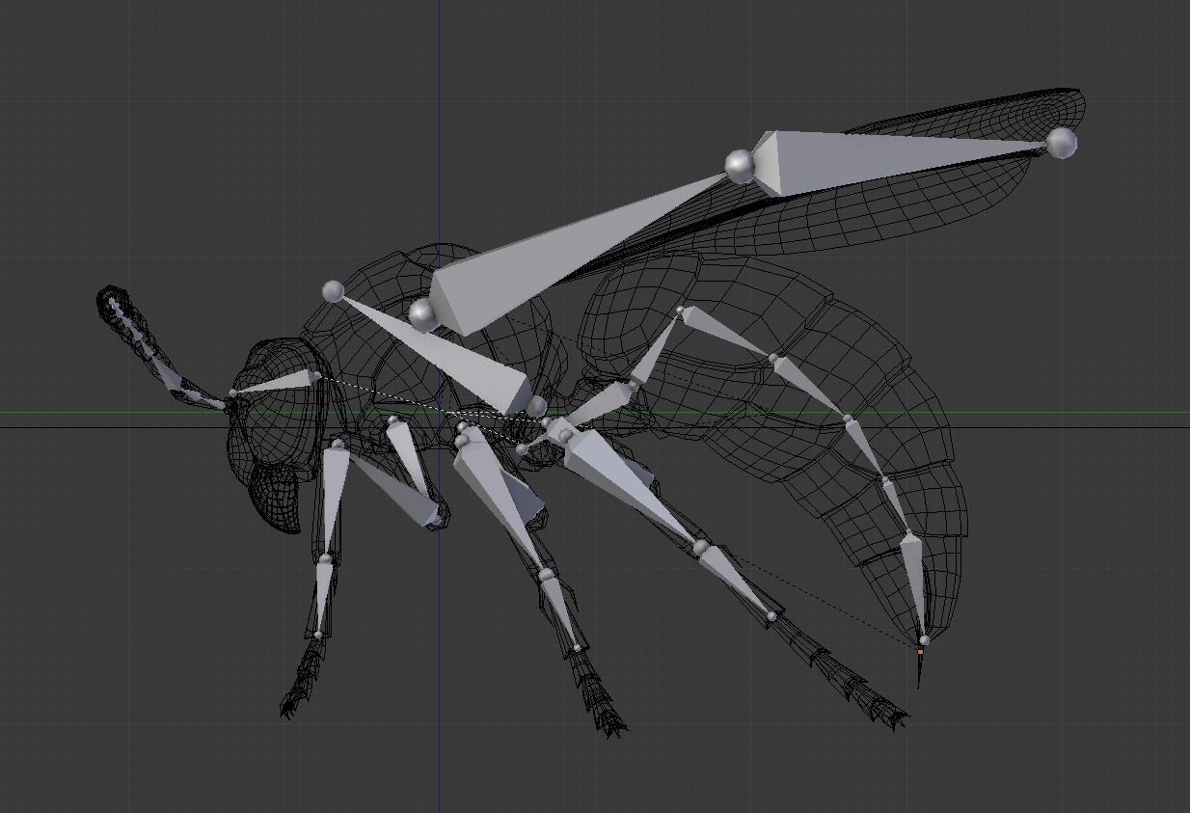Image resolution: width=1190 pixels, height=813 pixels.
Task: Click the sphere joint at lower wing bone's upper end
Action: coord(333,290)
